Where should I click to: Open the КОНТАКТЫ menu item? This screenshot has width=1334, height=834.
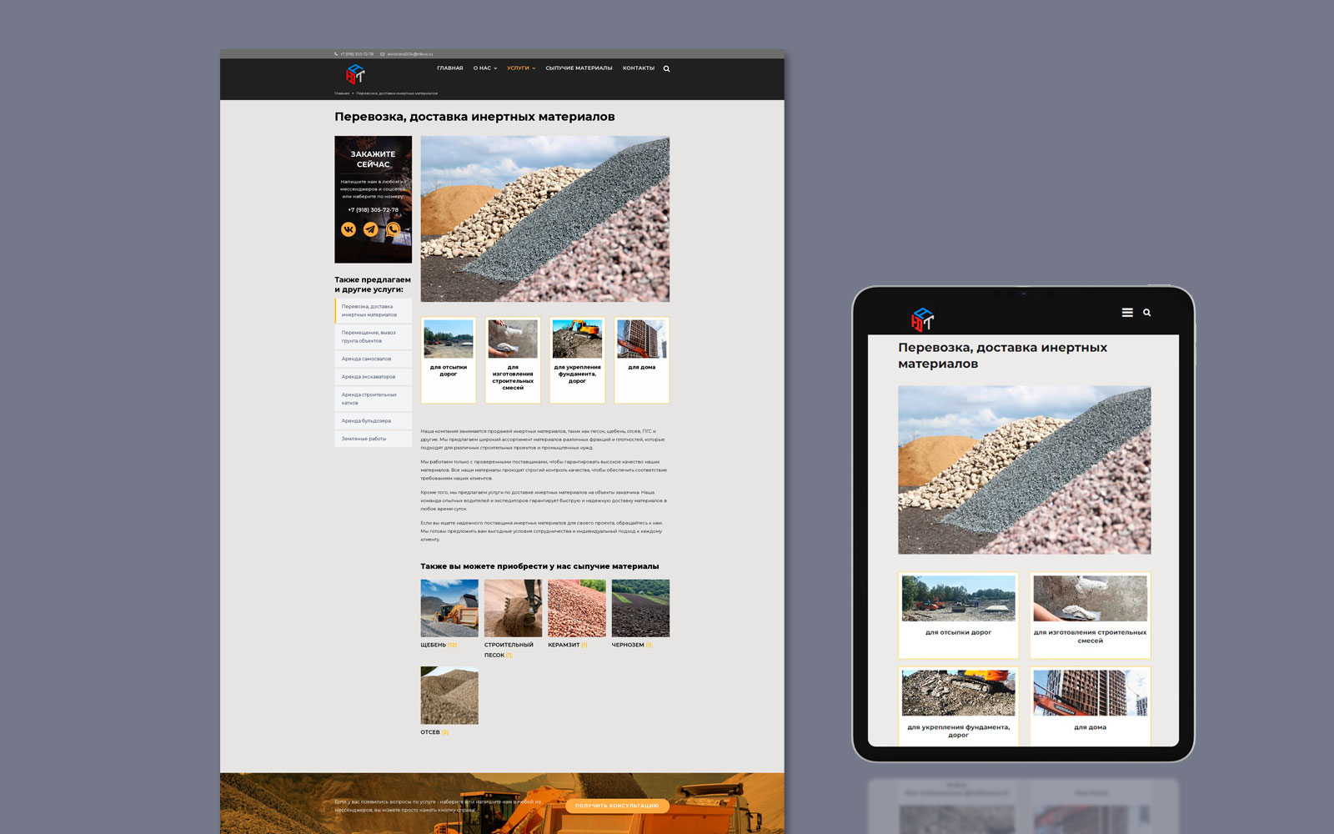639,68
